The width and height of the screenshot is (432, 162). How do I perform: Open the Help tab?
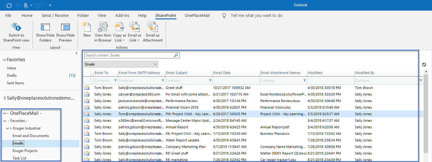tap(142, 15)
